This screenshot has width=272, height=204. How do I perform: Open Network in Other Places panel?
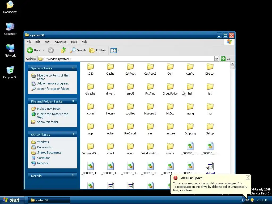pyautogui.click(x=42, y=163)
